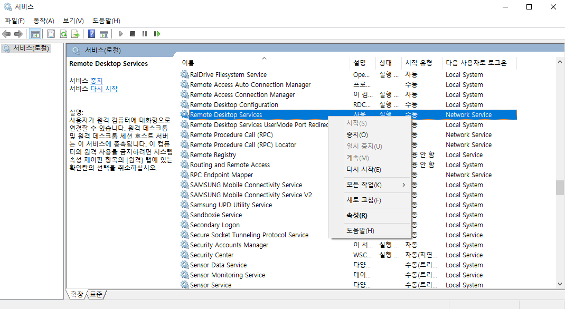Choose 도움말(H) in the context menu

(x=370, y=230)
